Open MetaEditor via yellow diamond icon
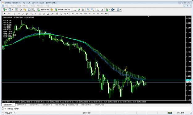 click(x=52, y=10)
